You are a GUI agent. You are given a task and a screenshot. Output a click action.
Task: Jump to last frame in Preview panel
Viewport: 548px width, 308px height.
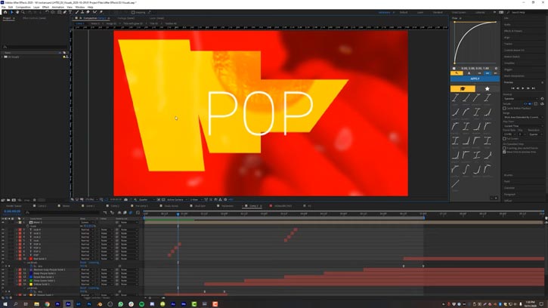tap(534, 88)
